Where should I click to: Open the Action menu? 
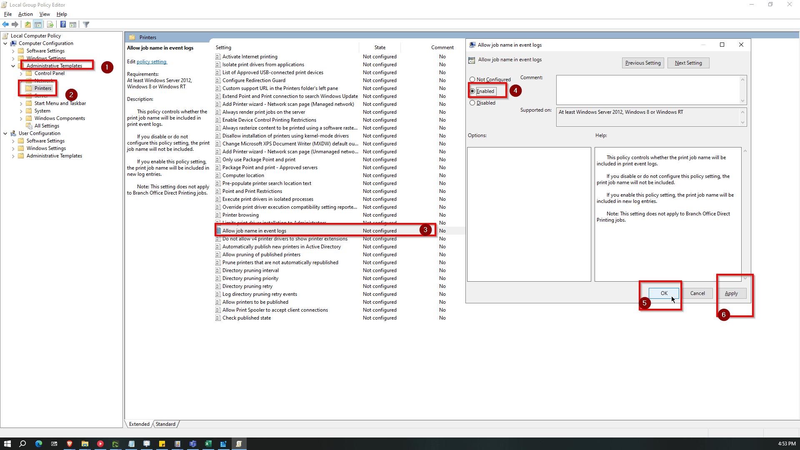25,14
